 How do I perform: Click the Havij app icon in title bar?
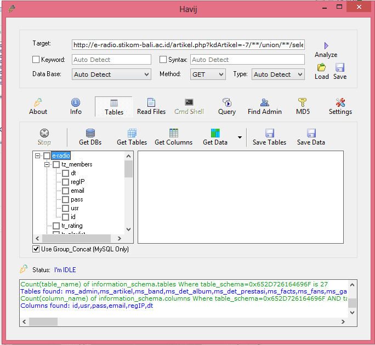point(12,9)
